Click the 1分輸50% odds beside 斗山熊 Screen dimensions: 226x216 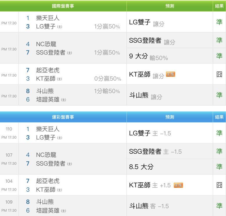point(107,91)
